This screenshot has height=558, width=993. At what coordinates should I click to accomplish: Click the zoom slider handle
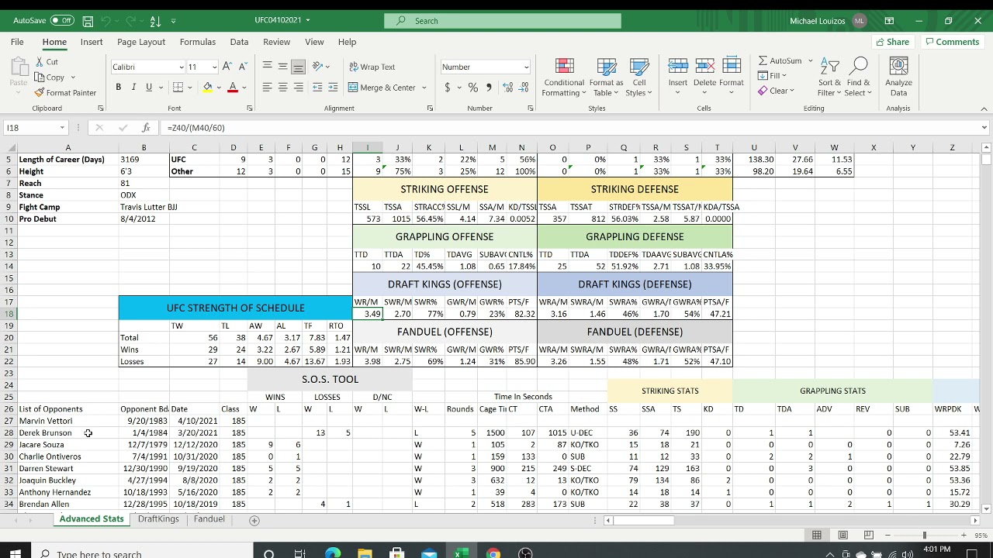click(924, 535)
